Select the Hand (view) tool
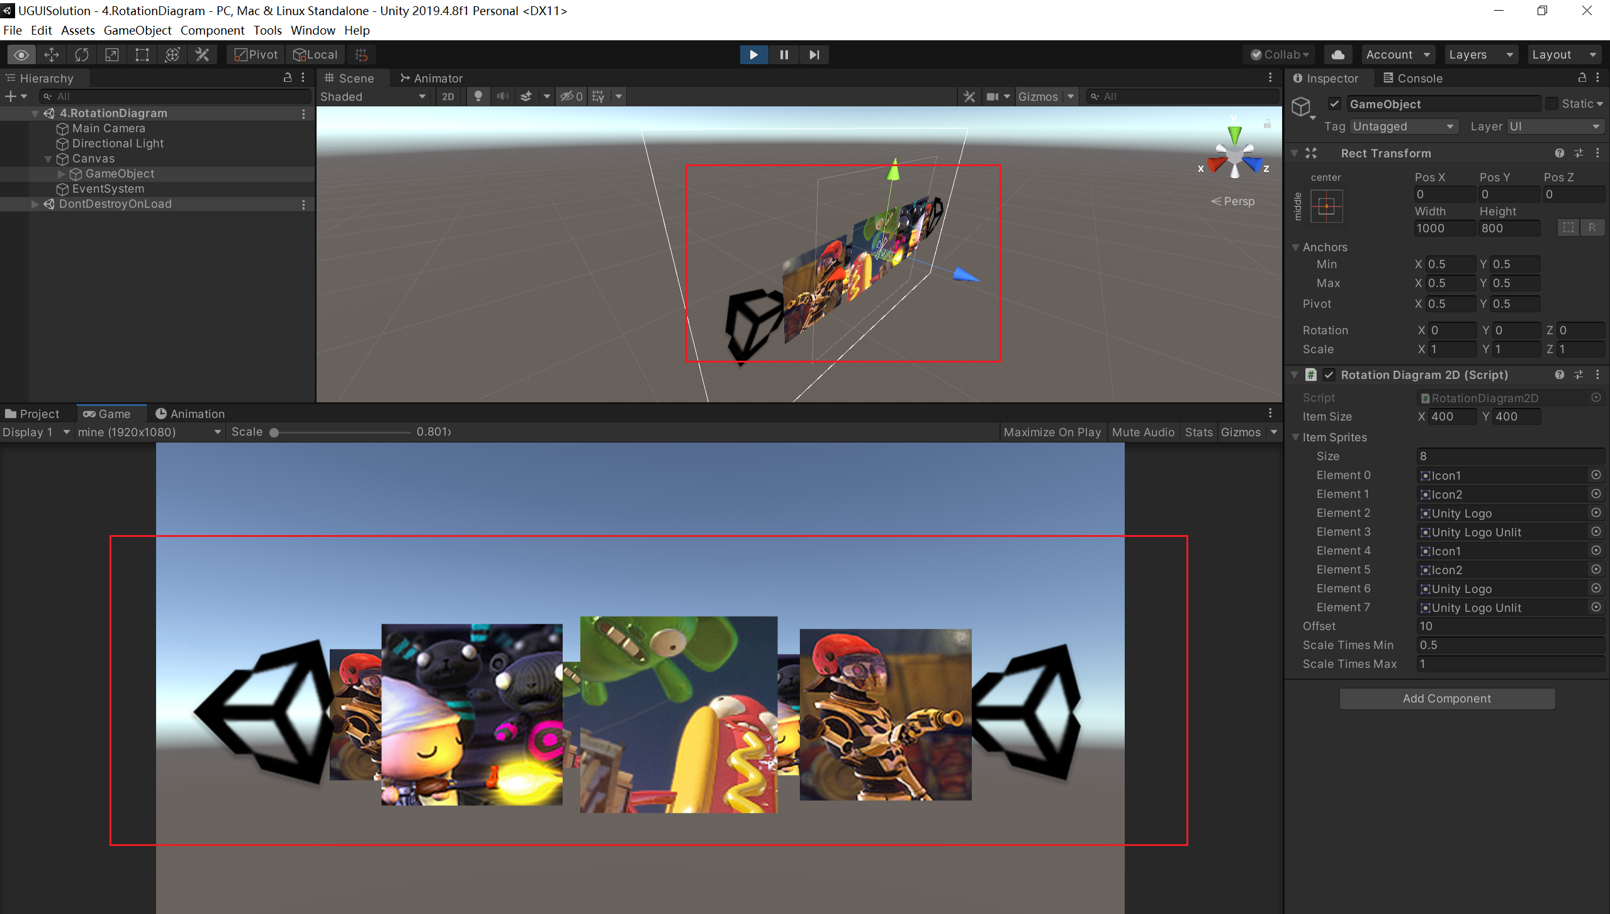 [x=21, y=55]
